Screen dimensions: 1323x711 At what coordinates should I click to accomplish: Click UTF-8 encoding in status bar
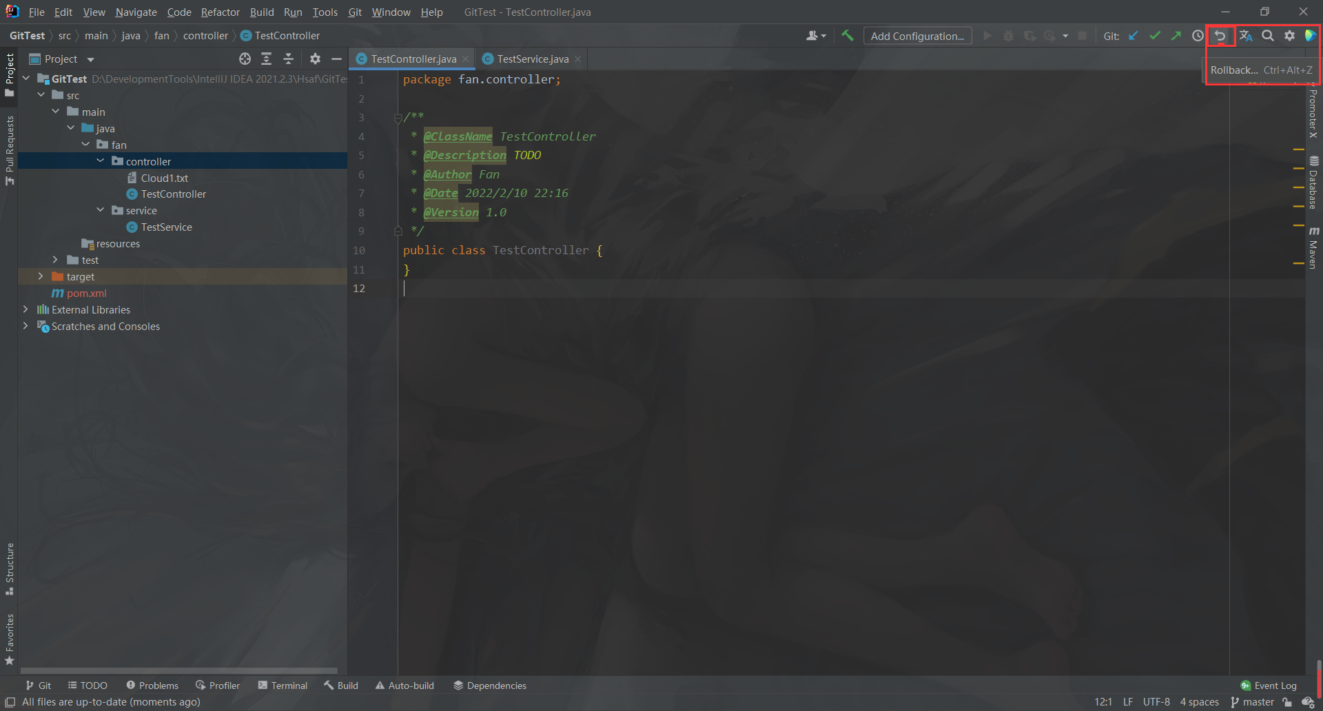pyautogui.click(x=1156, y=702)
